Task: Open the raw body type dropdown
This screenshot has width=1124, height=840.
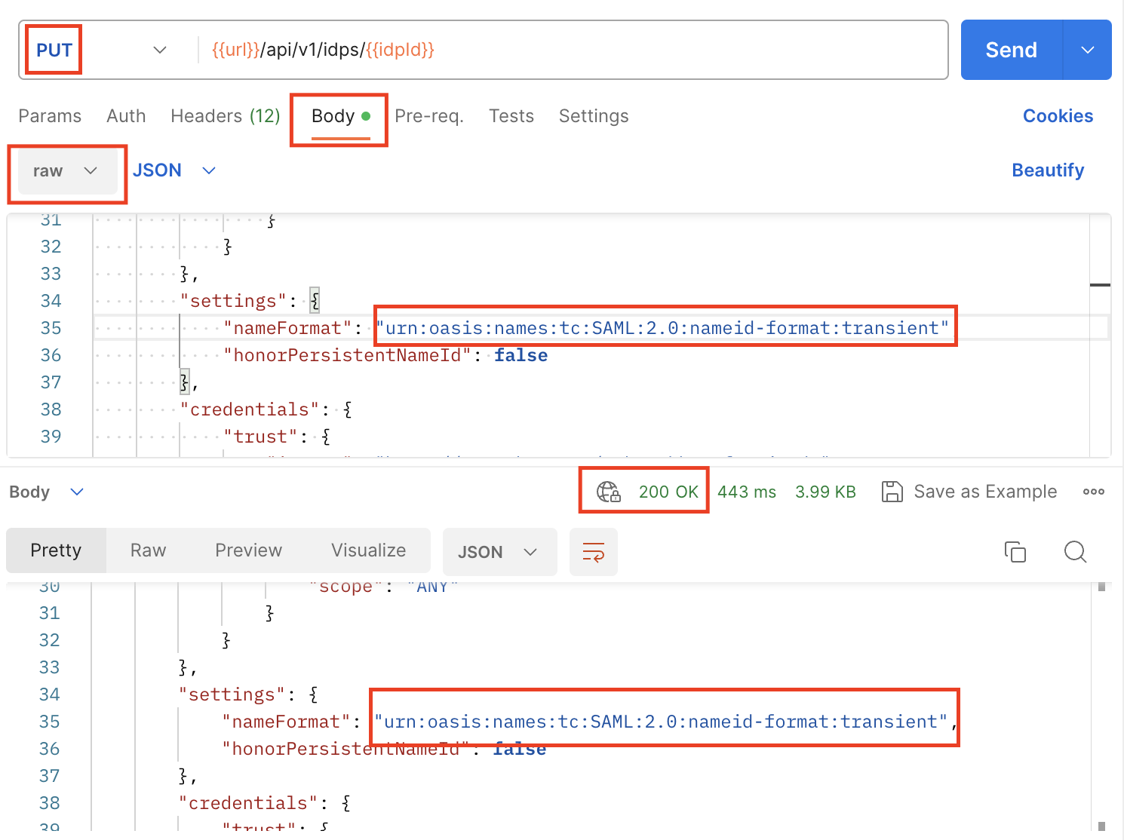Action: click(66, 171)
